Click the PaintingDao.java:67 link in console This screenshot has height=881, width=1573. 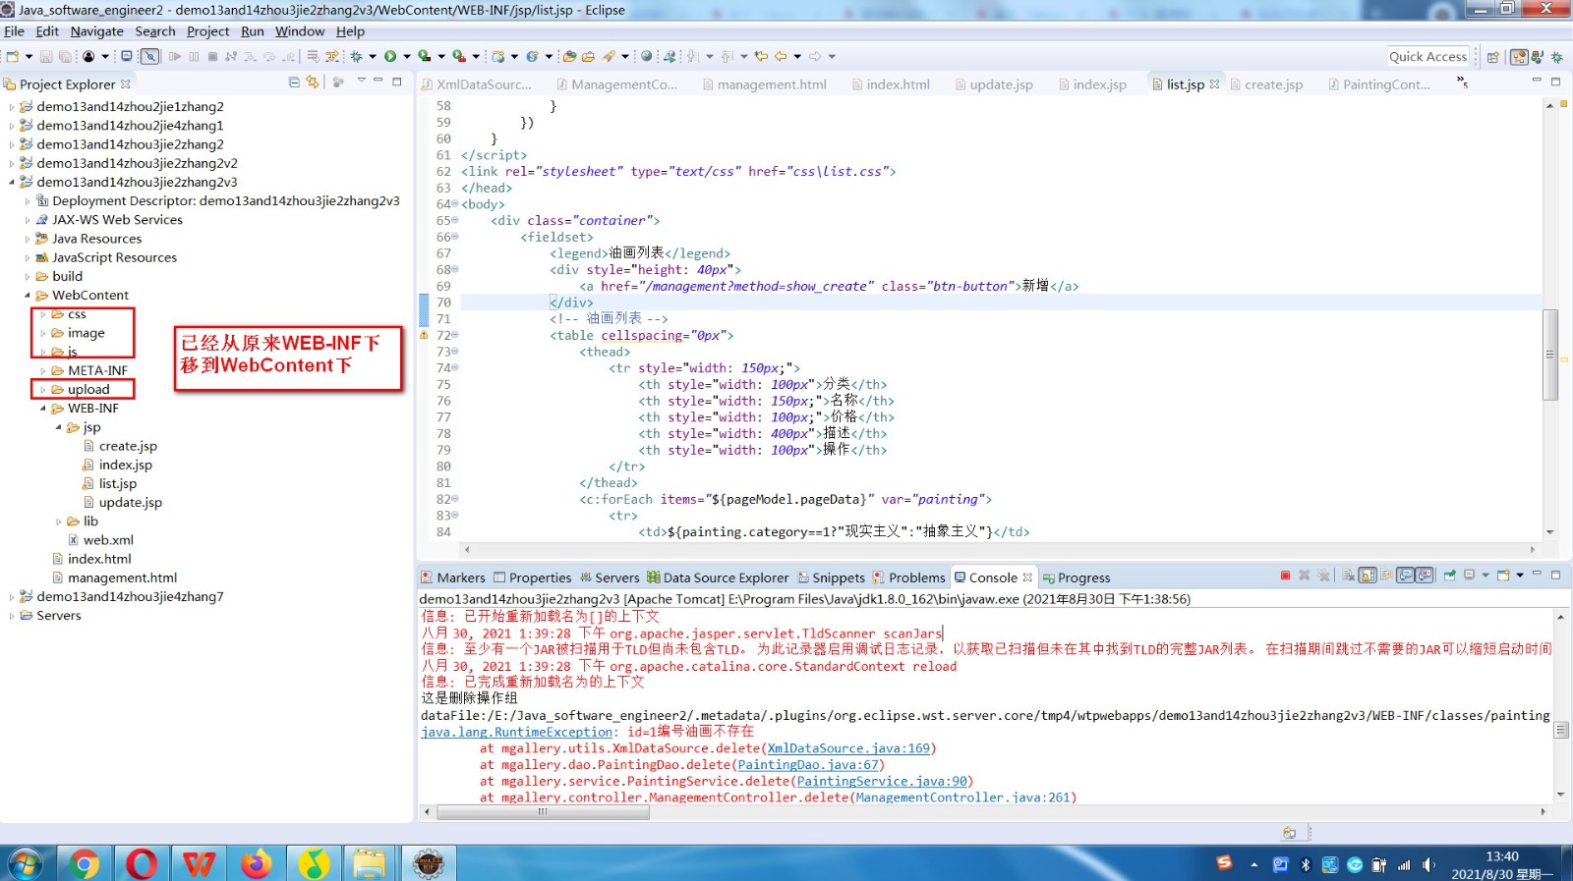pyautogui.click(x=808, y=765)
